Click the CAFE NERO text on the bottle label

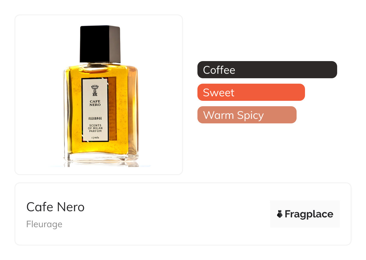tap(95, 103)
